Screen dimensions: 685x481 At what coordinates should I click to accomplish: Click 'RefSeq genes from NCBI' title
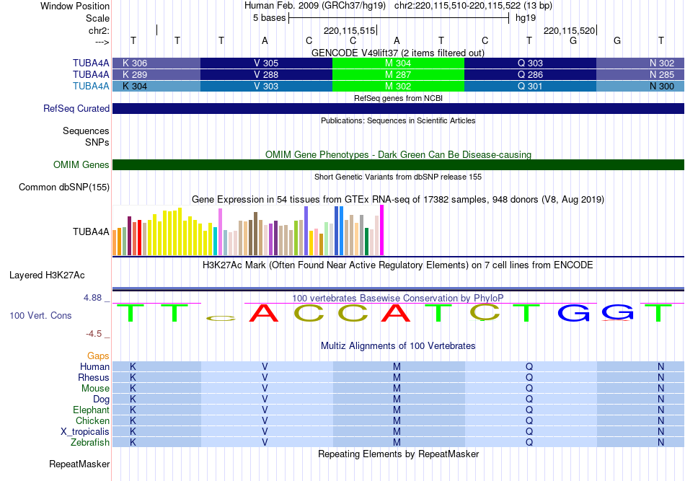coord(398,98)
